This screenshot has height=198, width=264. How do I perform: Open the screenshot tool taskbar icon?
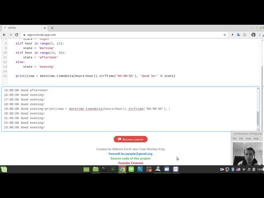(x=167, y=169)
